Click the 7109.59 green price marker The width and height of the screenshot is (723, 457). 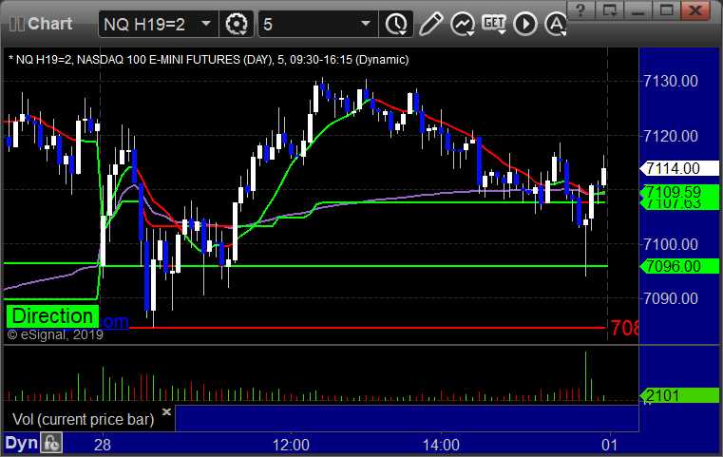[679, 192]
